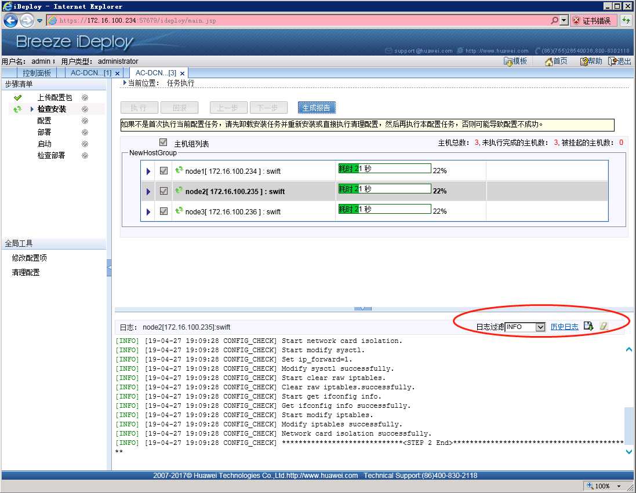Viewport: 636px width, 493px height.
Task: Click node1 progress bar
Action: click(384, 169)
